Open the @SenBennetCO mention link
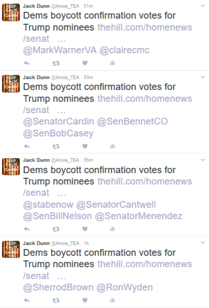This screenshot has width=209, height=308. (x=132, y=121)
